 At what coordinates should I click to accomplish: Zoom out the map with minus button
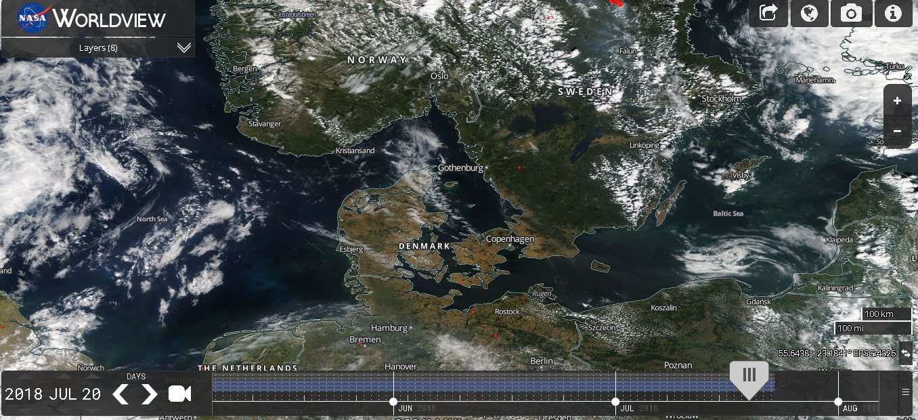[x=898, y=131]
